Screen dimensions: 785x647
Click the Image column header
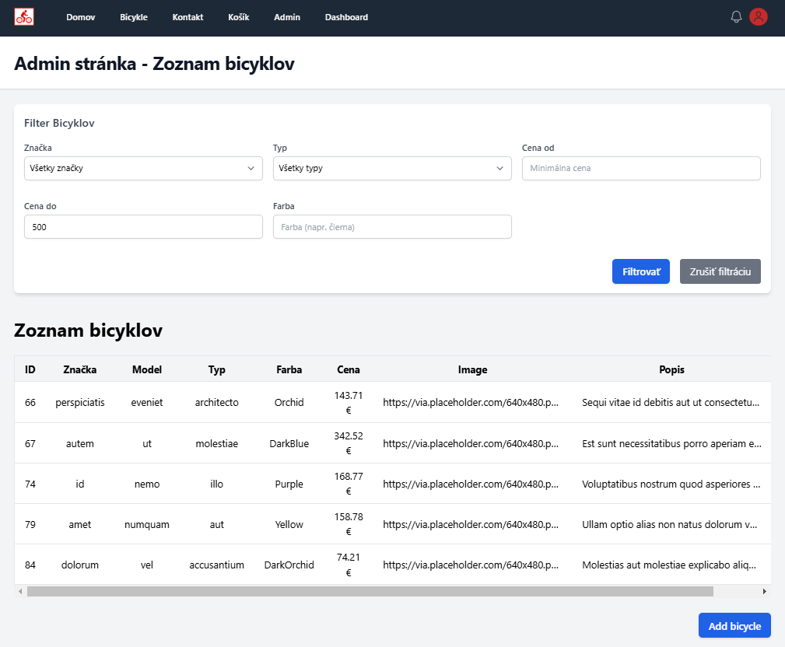pos(472,369)
